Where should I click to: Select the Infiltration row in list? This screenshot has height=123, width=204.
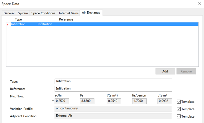[104, 24]
